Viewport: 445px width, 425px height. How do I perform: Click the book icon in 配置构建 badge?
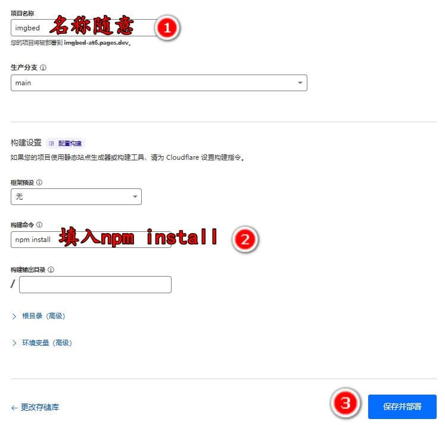[52, 144]
